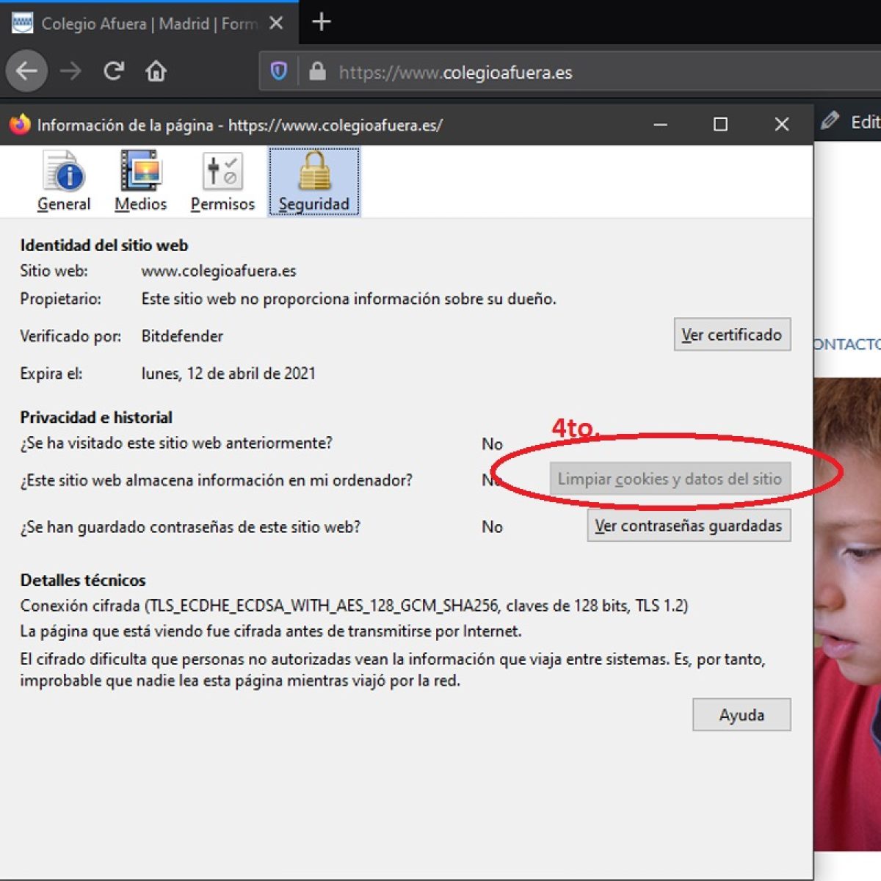The image size is (881, 881).
Task: Click the Ayuda button
Action: coord(742,715)
